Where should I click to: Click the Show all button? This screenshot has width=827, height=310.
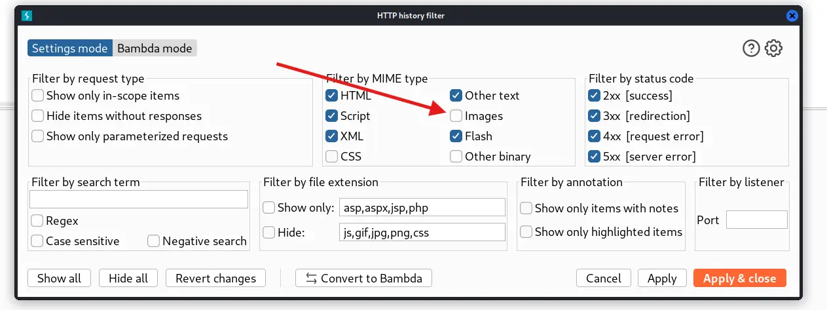pos(59,278)
